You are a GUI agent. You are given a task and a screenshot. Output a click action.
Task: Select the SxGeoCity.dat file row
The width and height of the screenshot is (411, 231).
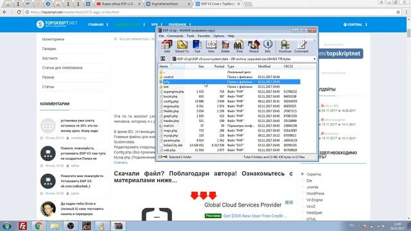[229, 145]
